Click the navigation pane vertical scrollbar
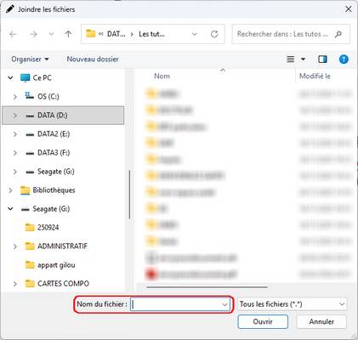This screenshot has height=340, width=358. (129, 195)
